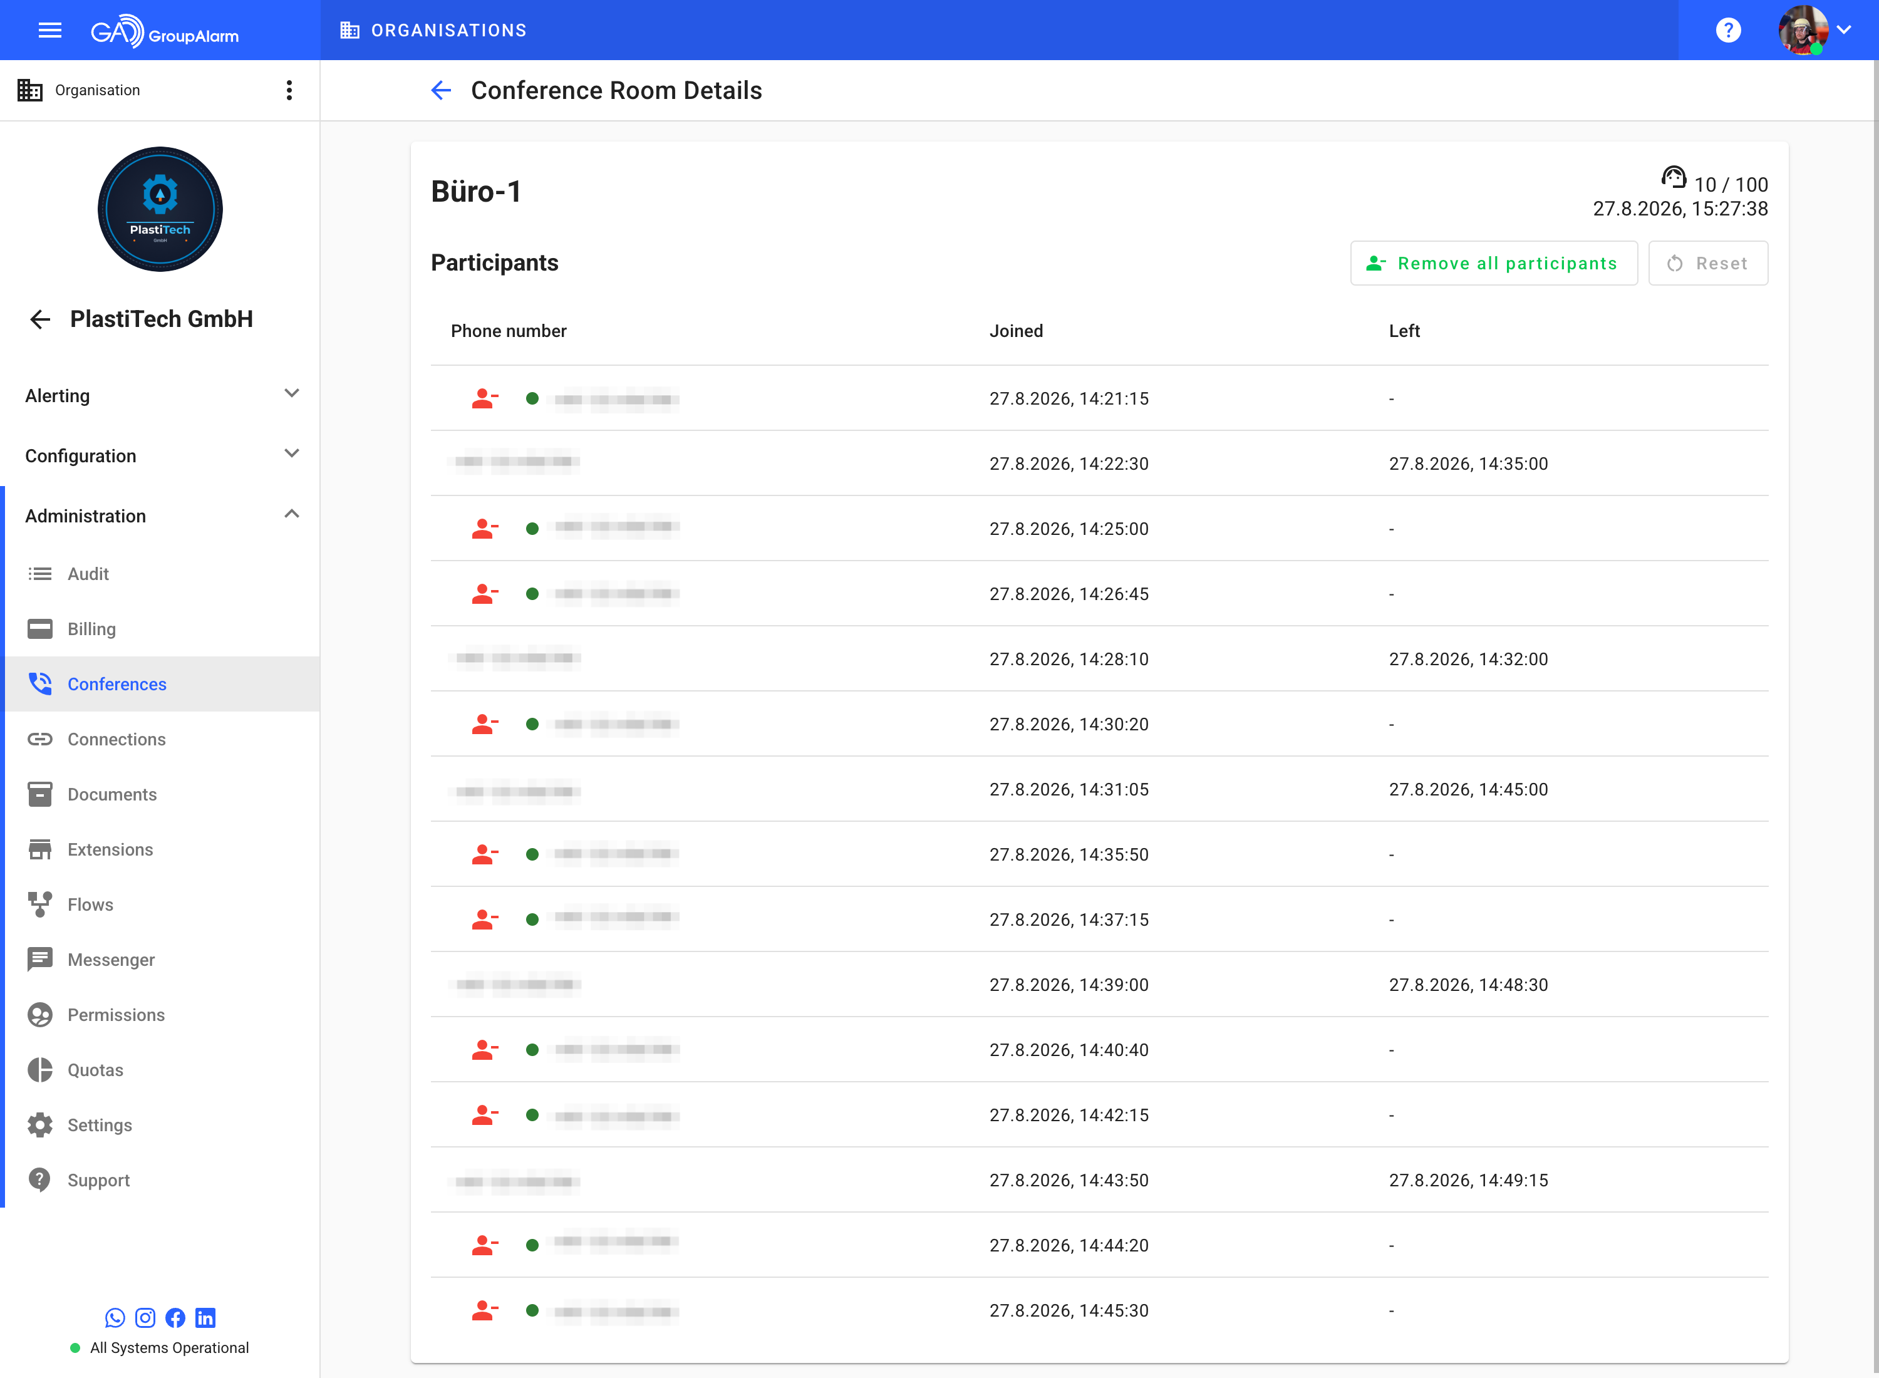Collapse the Administration section
This screenshot has height=1378, width=1879.
160,515
